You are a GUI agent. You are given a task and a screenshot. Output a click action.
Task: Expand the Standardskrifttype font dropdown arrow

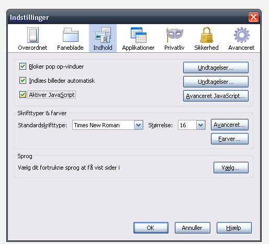(x=139, y=125)
